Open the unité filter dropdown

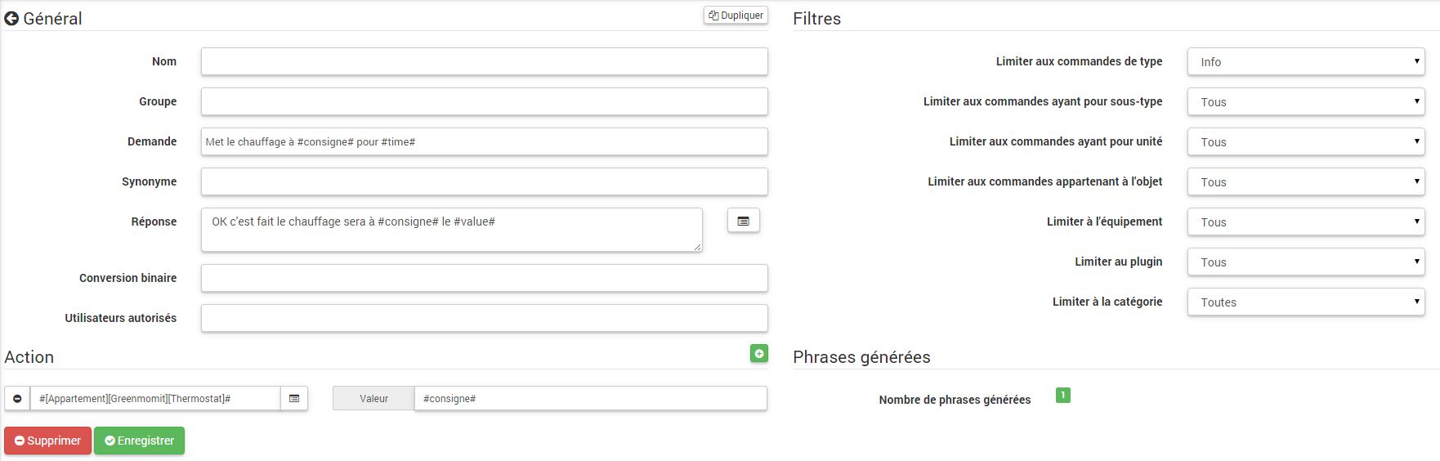pyautogui.click(x=1305, y=142)
